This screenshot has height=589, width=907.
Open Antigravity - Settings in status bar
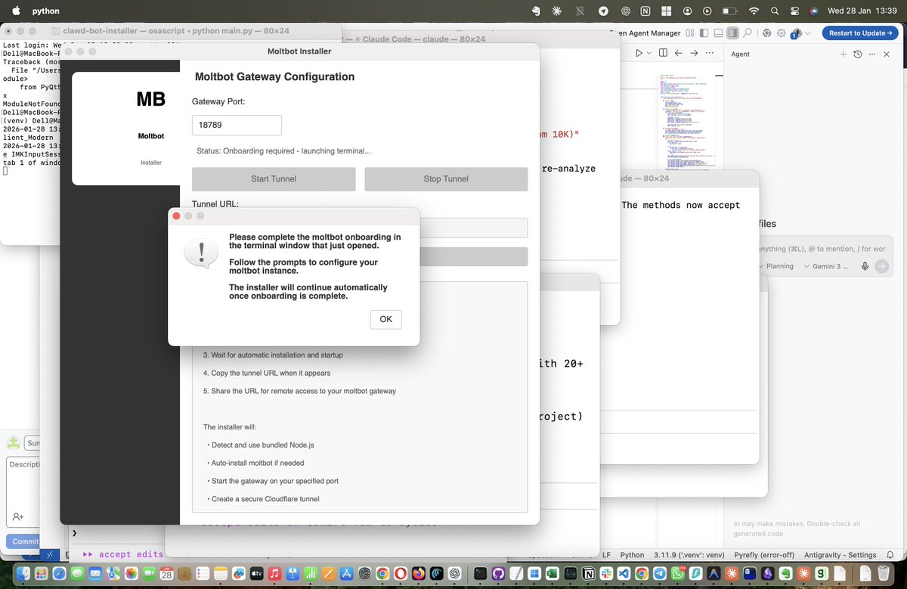tap(840, 555)
